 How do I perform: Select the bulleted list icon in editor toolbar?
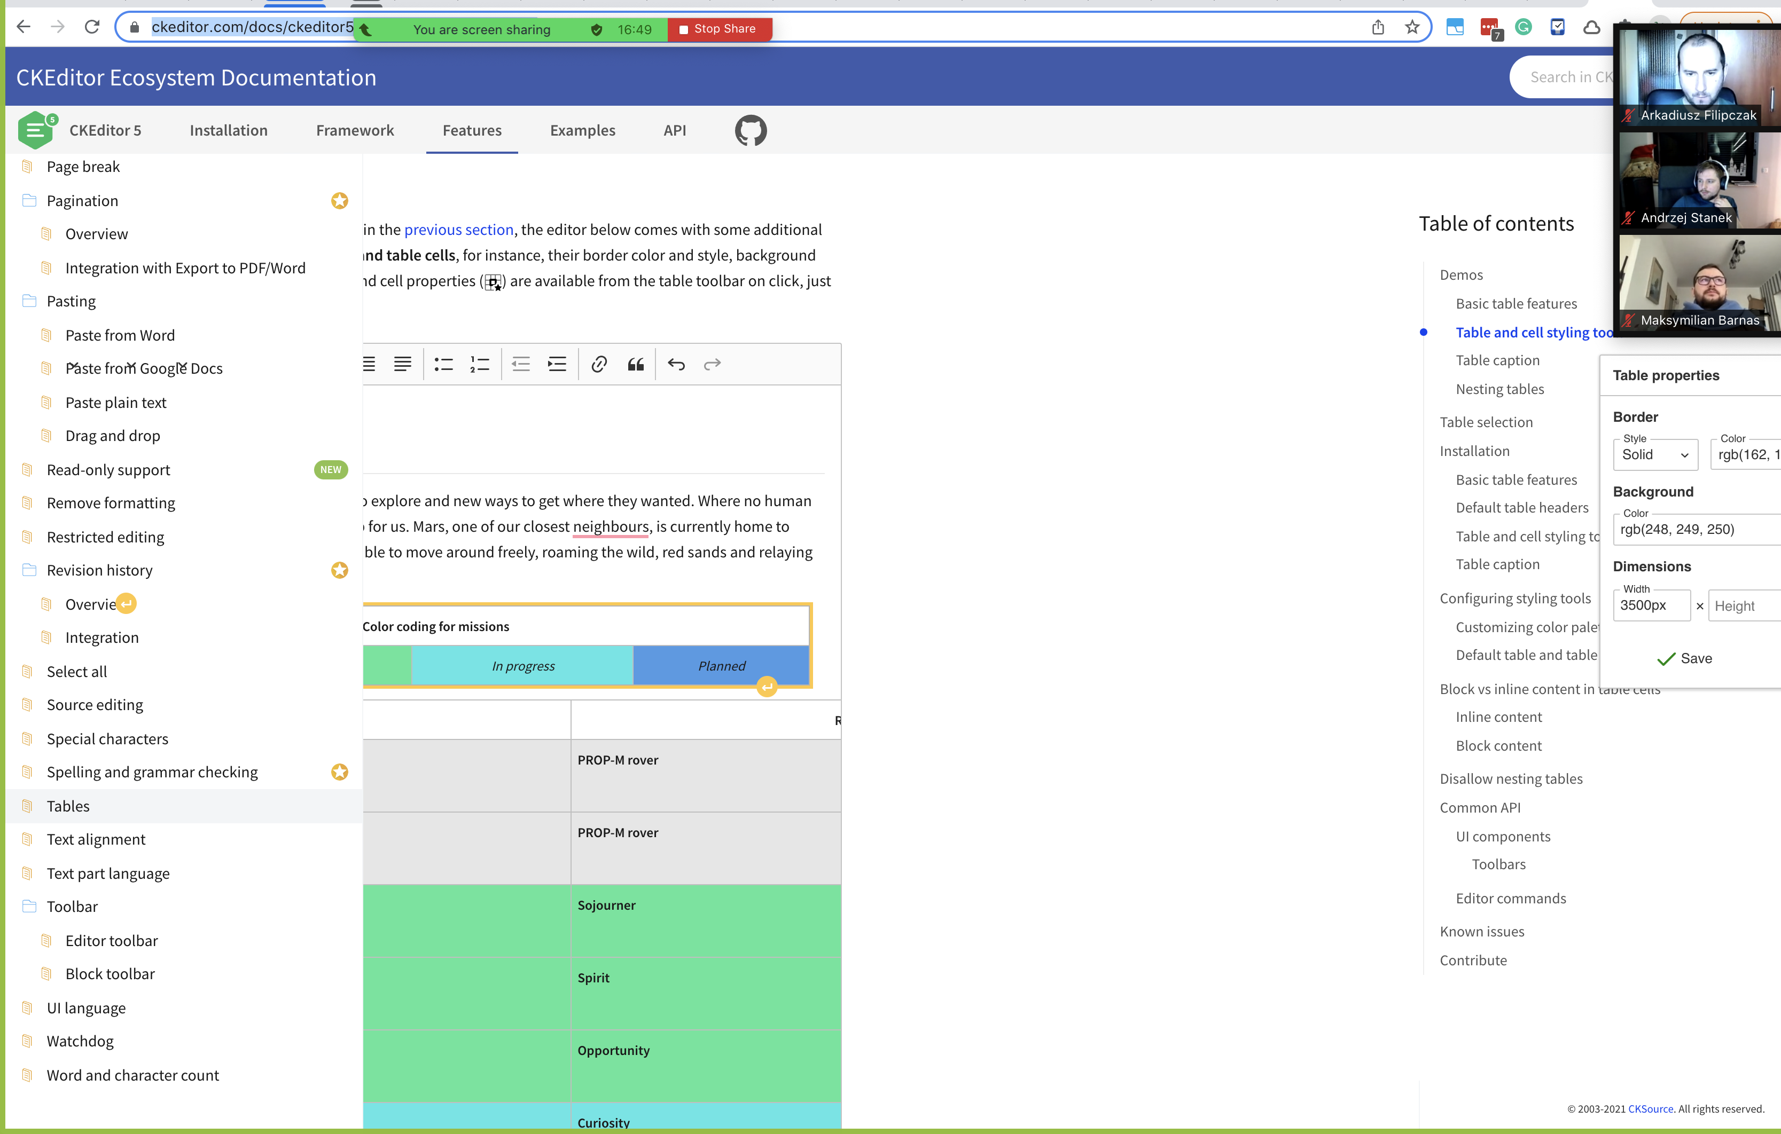[443, 364]
